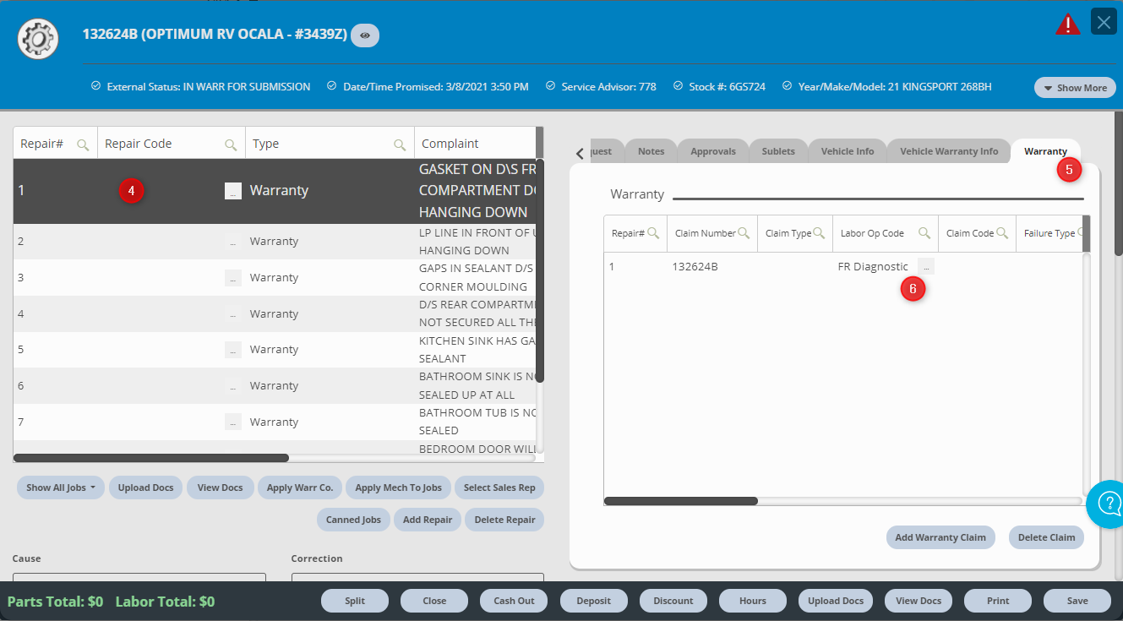Search Labor Op Code column
The image size is (1123, 621).
click(x=924, y=233)
